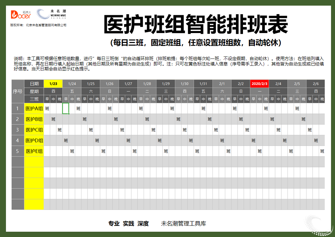
Task: Click the 医护B组 group name cell
Action: 34,119
